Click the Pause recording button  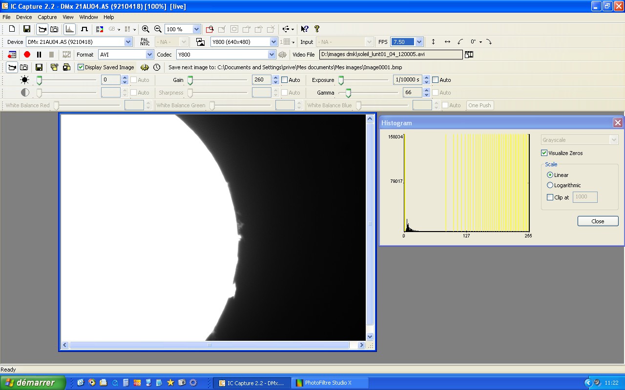tap(39, 55)
